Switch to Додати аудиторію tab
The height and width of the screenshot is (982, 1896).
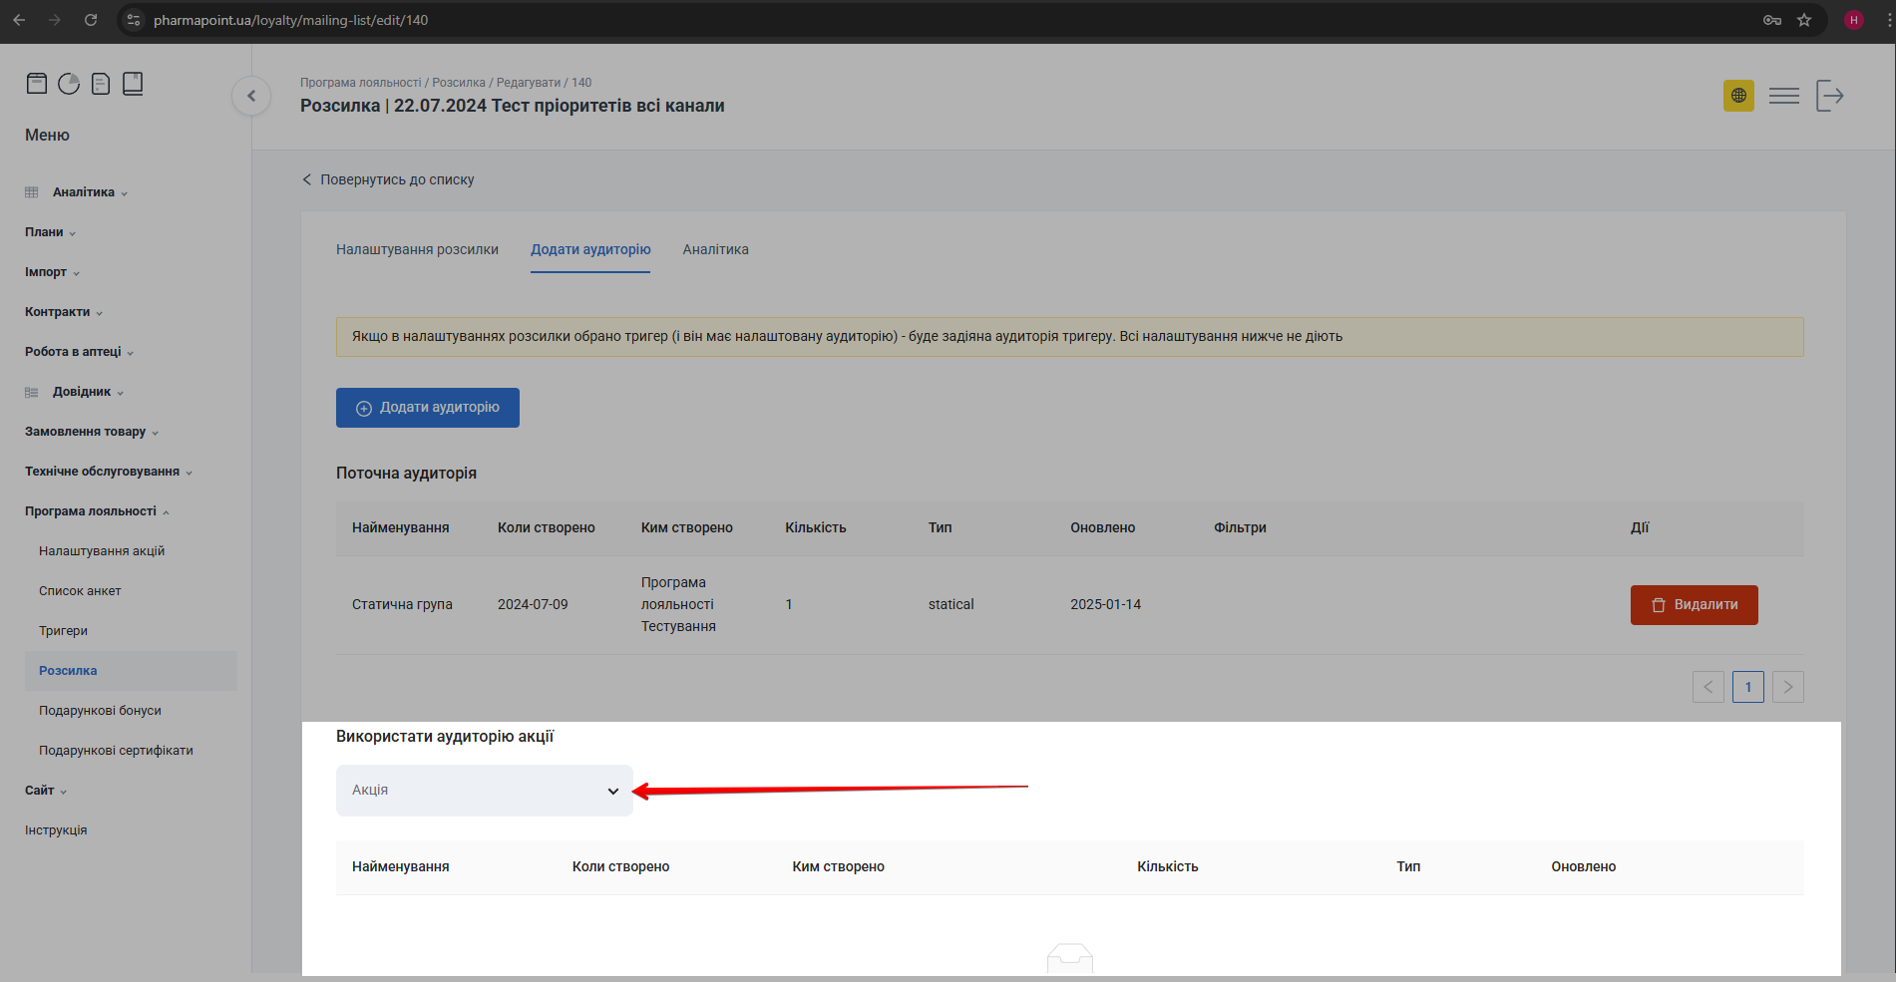pos(590,249)
